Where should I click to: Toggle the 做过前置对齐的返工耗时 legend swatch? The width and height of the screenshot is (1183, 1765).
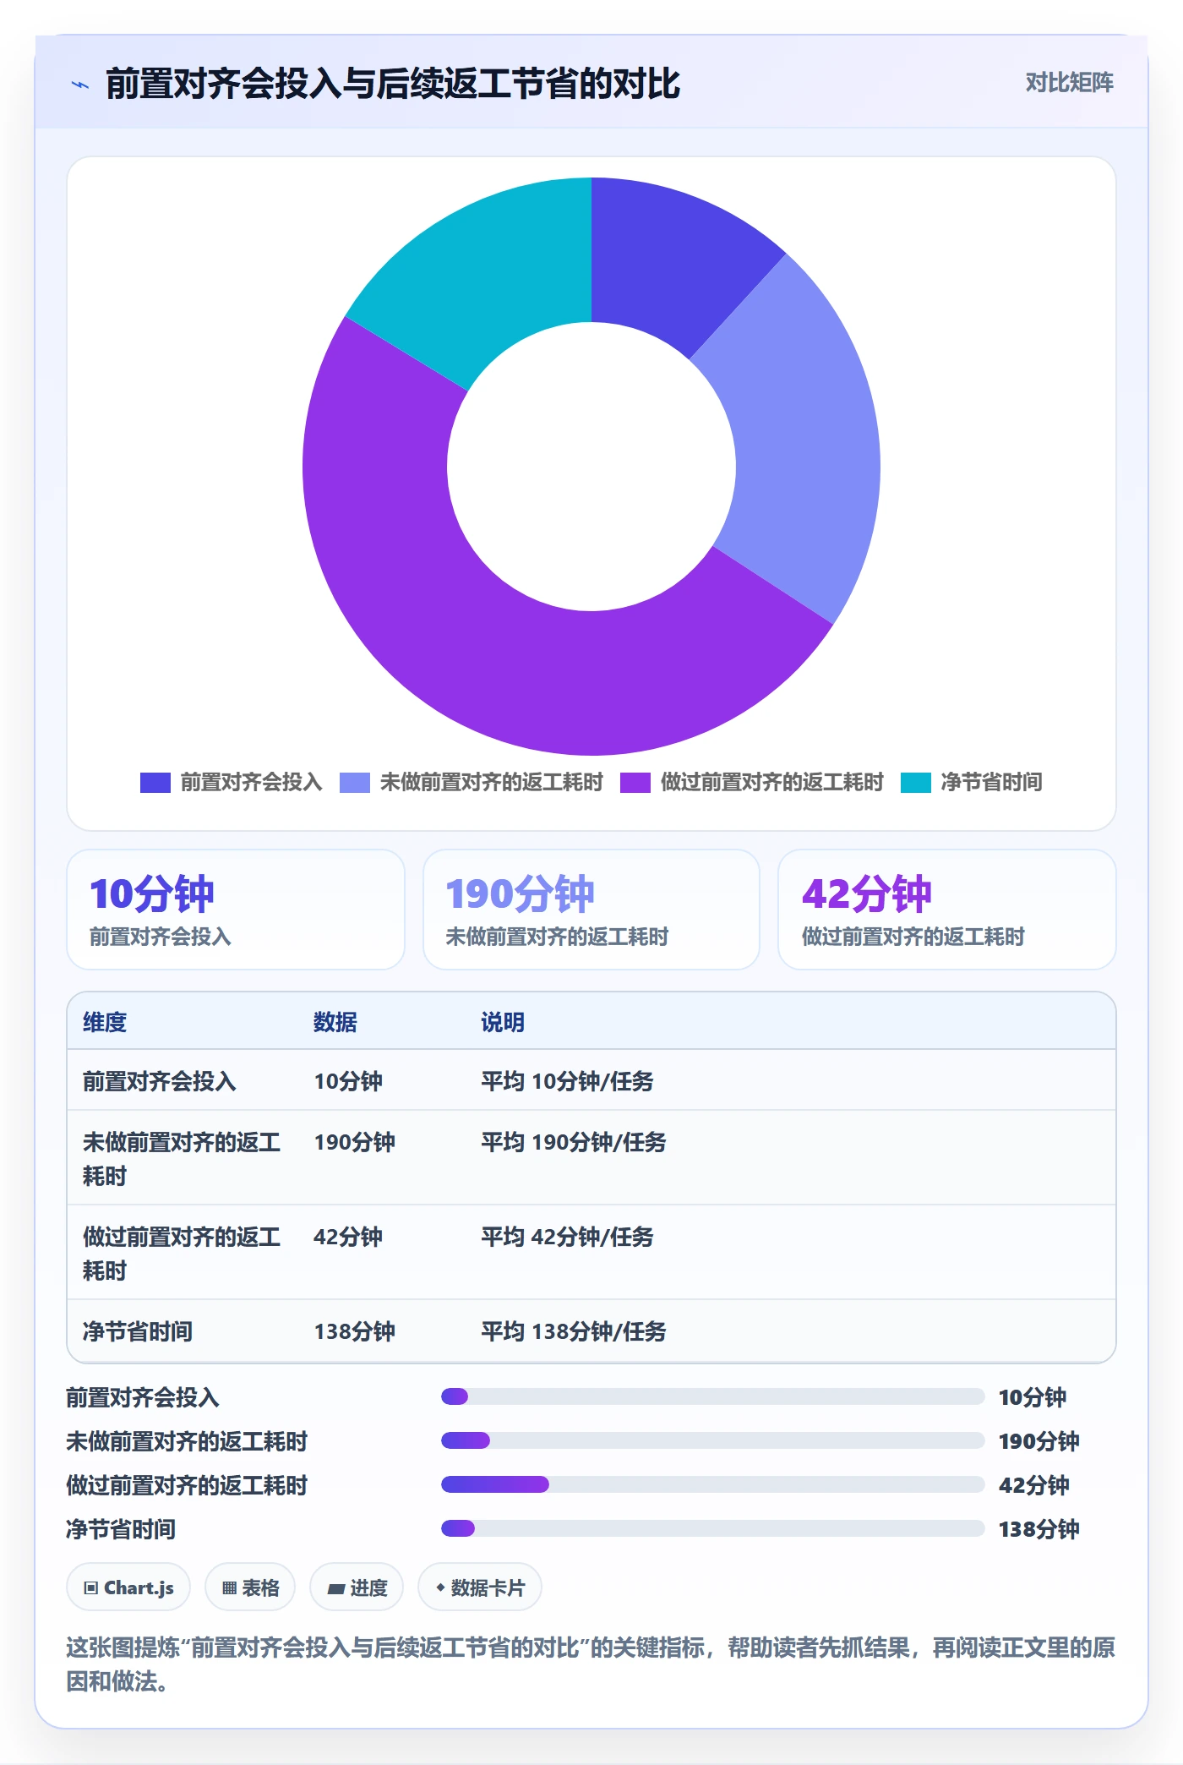635,783
